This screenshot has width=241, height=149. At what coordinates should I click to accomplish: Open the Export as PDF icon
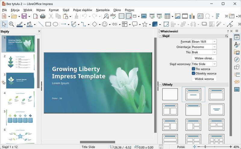pyautogui.click(x=36, y=16)
